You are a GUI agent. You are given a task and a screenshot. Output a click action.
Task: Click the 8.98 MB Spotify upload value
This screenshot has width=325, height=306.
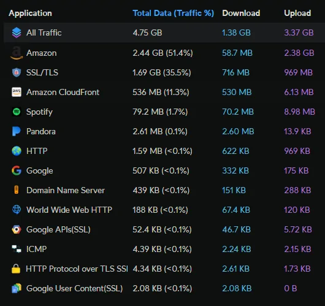click(x=299, y=112)
